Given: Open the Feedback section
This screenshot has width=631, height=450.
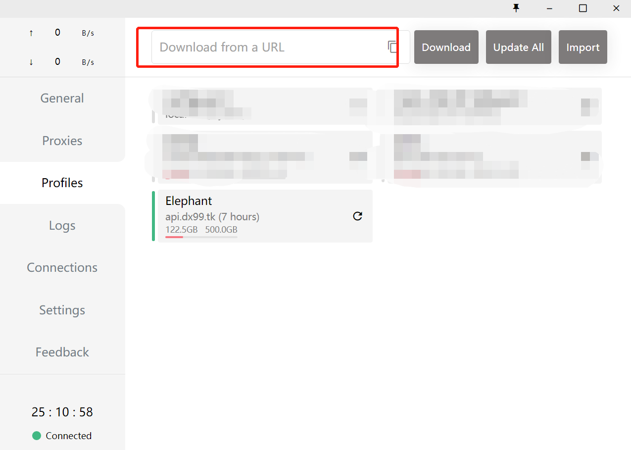Looking at the screenshot, I should (x=62, y=352).
